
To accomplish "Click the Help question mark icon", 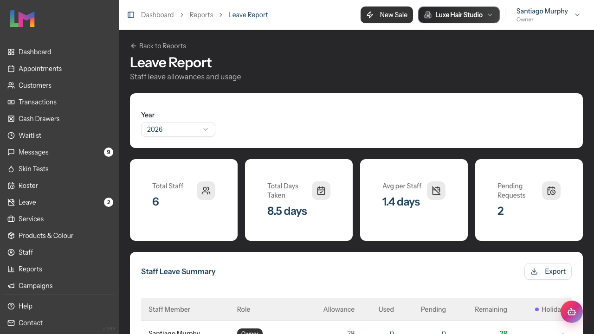I will pyautogui.click(x=11, y=306).
